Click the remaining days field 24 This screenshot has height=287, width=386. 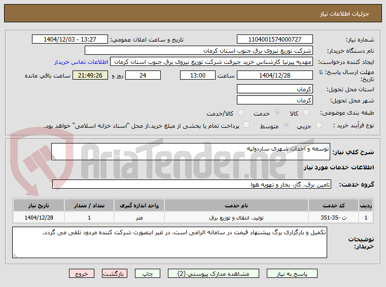click(143, 76)
